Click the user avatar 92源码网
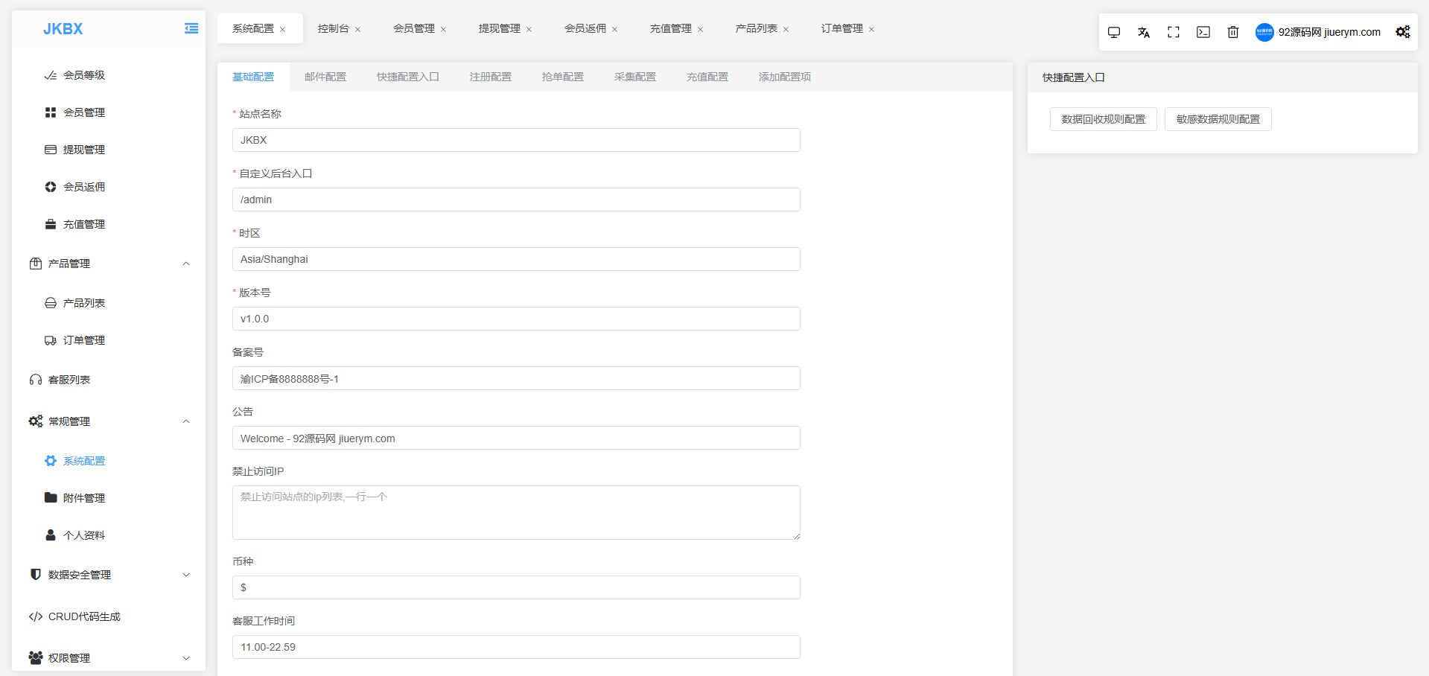Image resolution: width=1429 pixels, height=676 pixels. [1264, 32]
